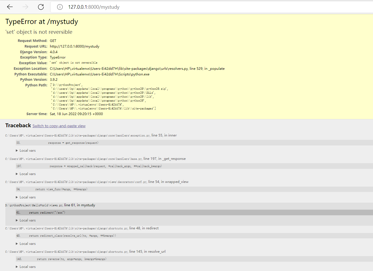This screenshot has height=271, width=373.
Task: Open Switch to copy-and-paste view
Action: [59, 126]
